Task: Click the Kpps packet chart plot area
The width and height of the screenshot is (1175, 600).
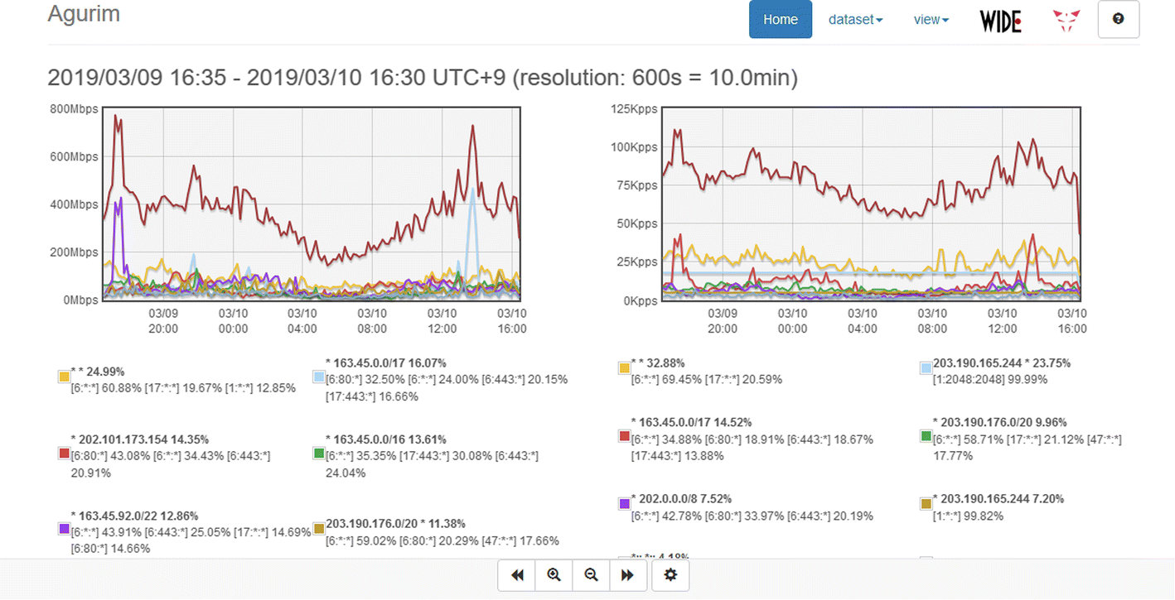Action: click(x=872, y=204)
